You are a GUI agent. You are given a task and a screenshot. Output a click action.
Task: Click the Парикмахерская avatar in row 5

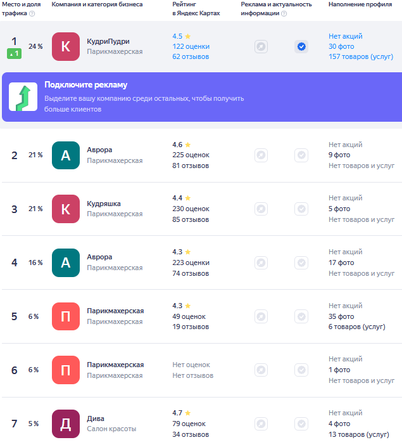click(x=66, y=316)
